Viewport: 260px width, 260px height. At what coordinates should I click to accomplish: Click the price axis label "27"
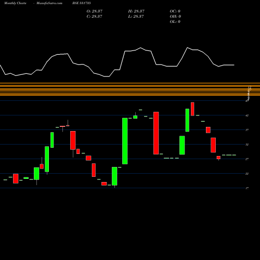[x=247, y=159]
